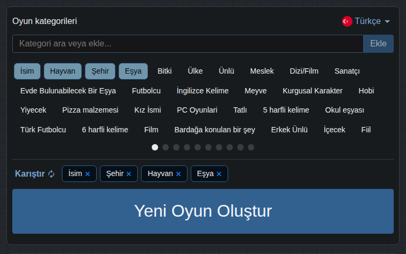The image size is (406, 254).
Task: Remove the Eşya tag with its x
Action: [x=219, y=174]
